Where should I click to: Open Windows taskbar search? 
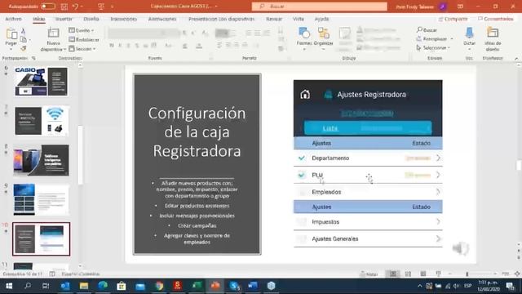pos(28,286)
